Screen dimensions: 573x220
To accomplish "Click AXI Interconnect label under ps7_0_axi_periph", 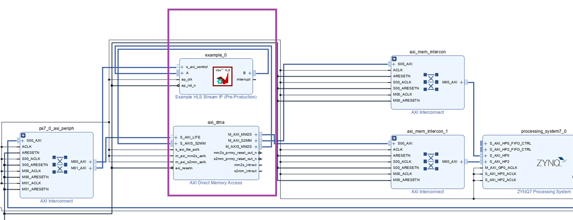I will click(x=56, y=201).
